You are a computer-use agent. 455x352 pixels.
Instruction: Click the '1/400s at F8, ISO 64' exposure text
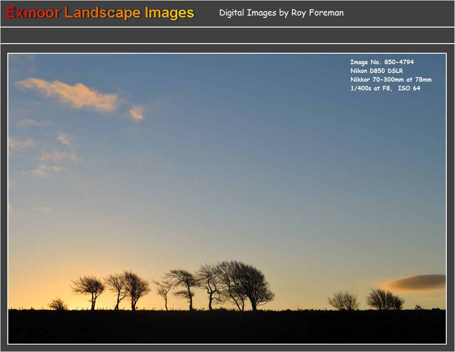click(x=386, y=88)
